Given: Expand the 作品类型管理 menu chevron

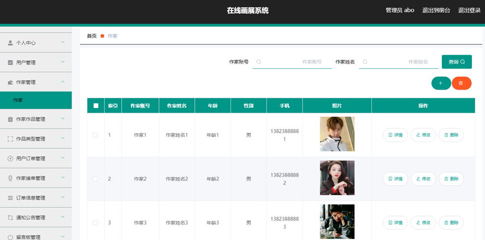Looking at the screenshot, I should pyautogui.click(x=63, y=138).
